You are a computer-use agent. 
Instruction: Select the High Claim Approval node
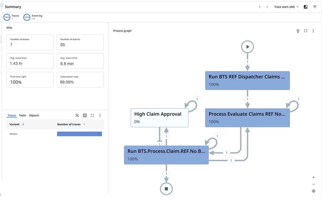159,118
